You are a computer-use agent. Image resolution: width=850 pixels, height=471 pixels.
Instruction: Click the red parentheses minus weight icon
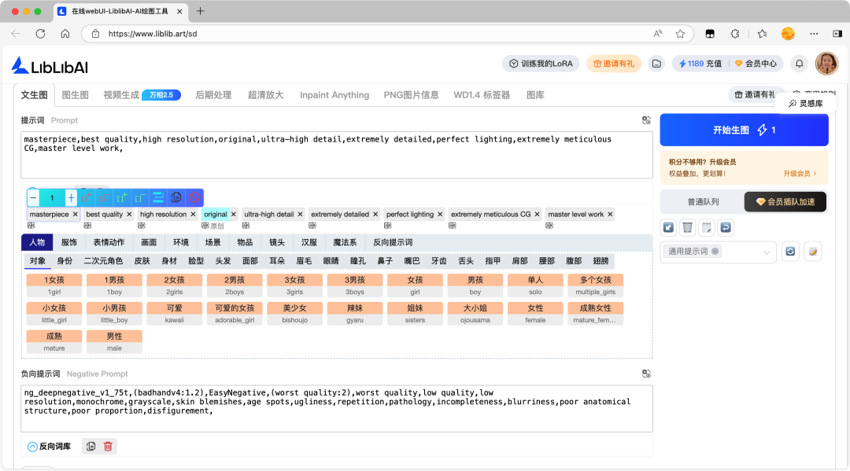pyautogui.click(x=105, y=197)
